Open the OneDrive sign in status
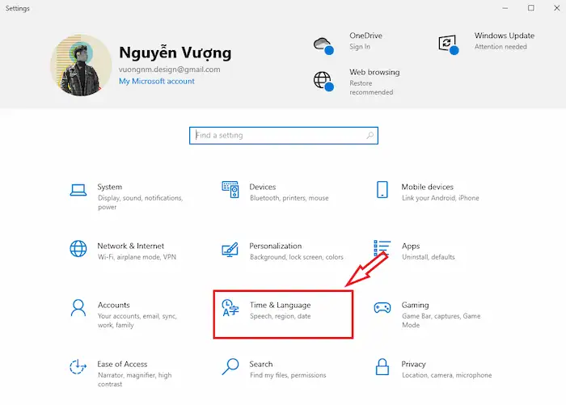Viewport: 566px width, 405px height. coord(365,41)
